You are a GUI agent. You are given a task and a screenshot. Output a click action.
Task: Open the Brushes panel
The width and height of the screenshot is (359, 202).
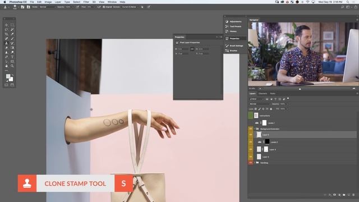pyautogui.click(x=233, y=50)
